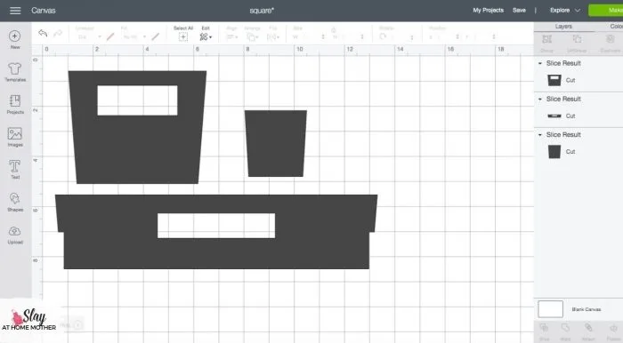
Task: Click the Blank Canvas color swatch
Action: [550, 309]
